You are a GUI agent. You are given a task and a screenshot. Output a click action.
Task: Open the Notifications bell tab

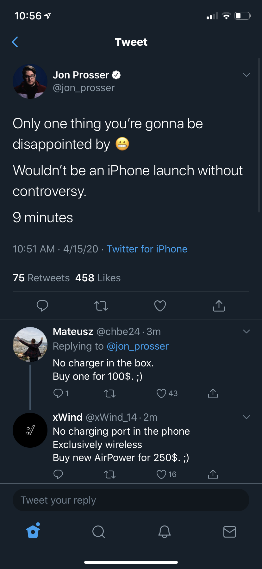point(165,532)
